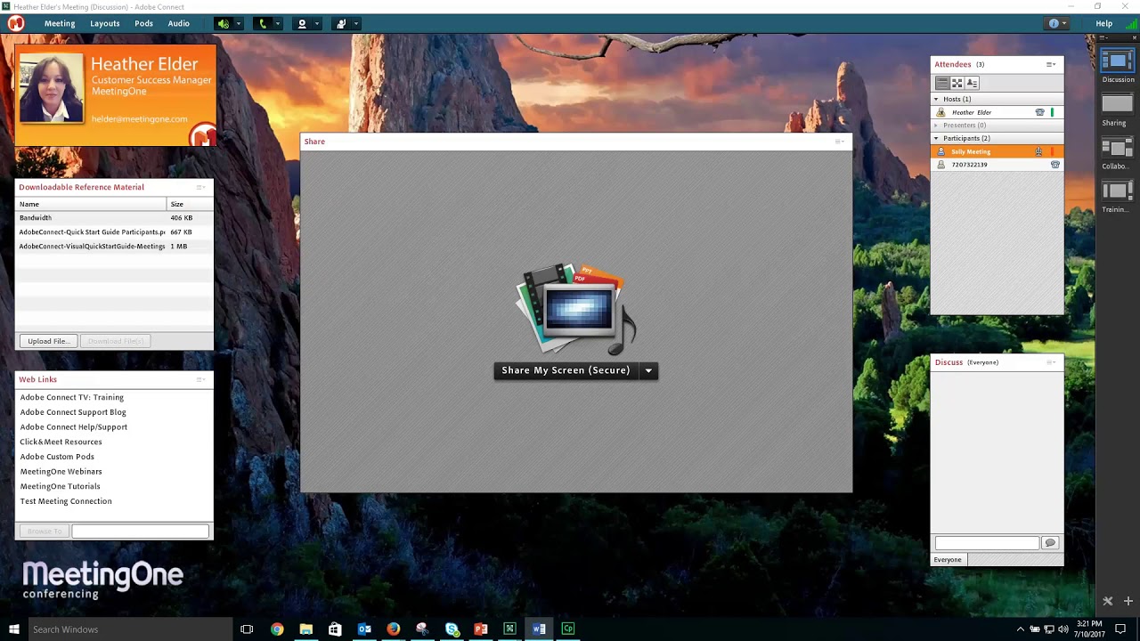Screen dimensions: 1140x641
Task: Click the raise hand status icon
Action: click(x=341, y=24)
